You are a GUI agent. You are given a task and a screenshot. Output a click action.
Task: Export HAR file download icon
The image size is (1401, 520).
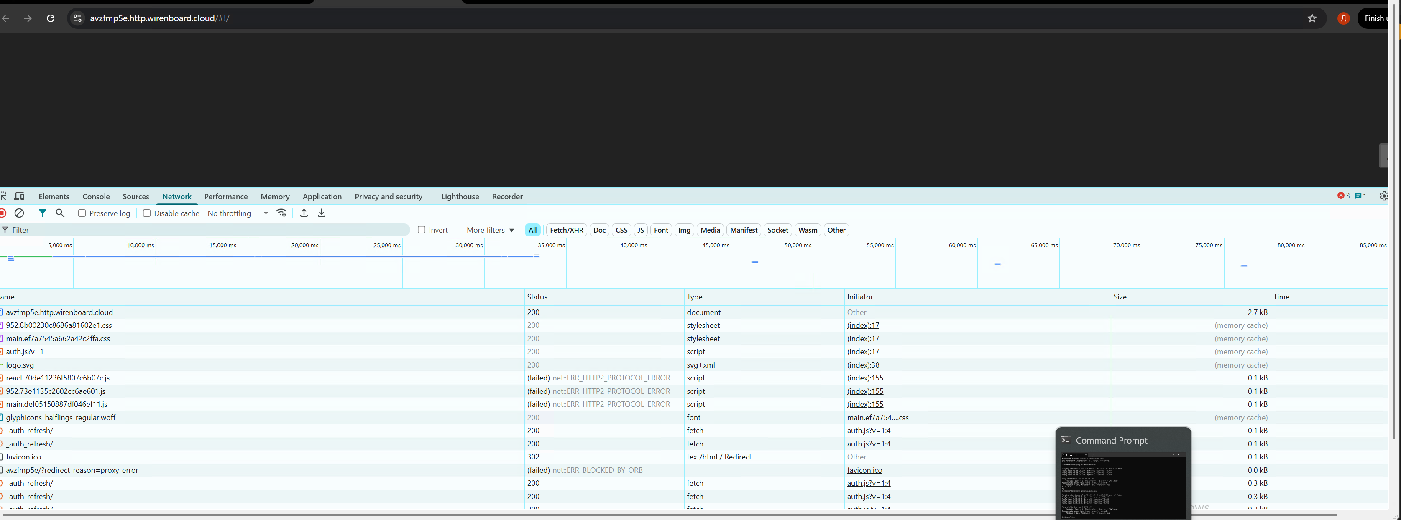(322, 213)
